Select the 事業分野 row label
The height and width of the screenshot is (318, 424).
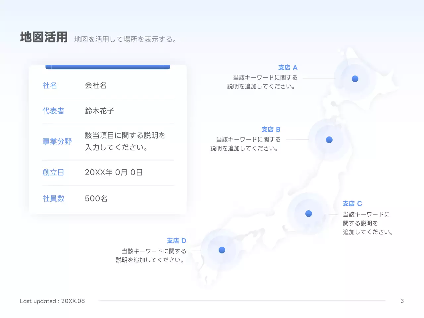pyautogui.click(x=57, y=141)
